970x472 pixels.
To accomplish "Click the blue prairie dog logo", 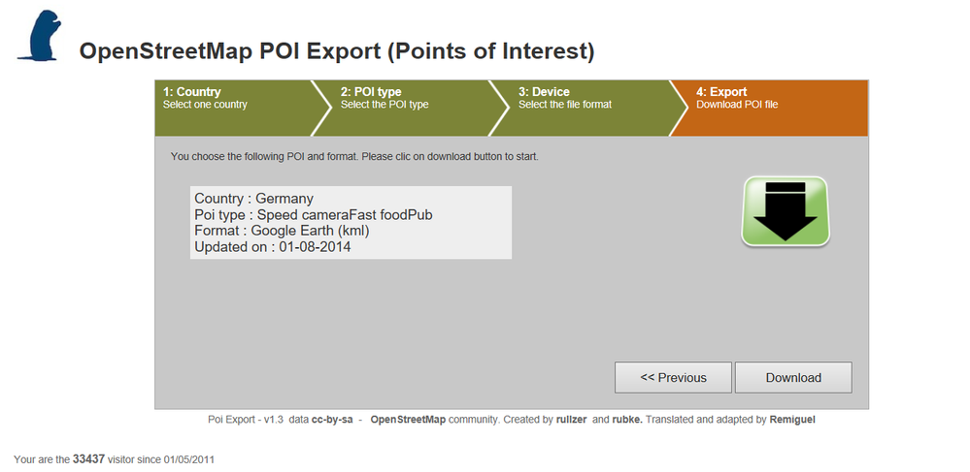I will [x=40, y=36].
